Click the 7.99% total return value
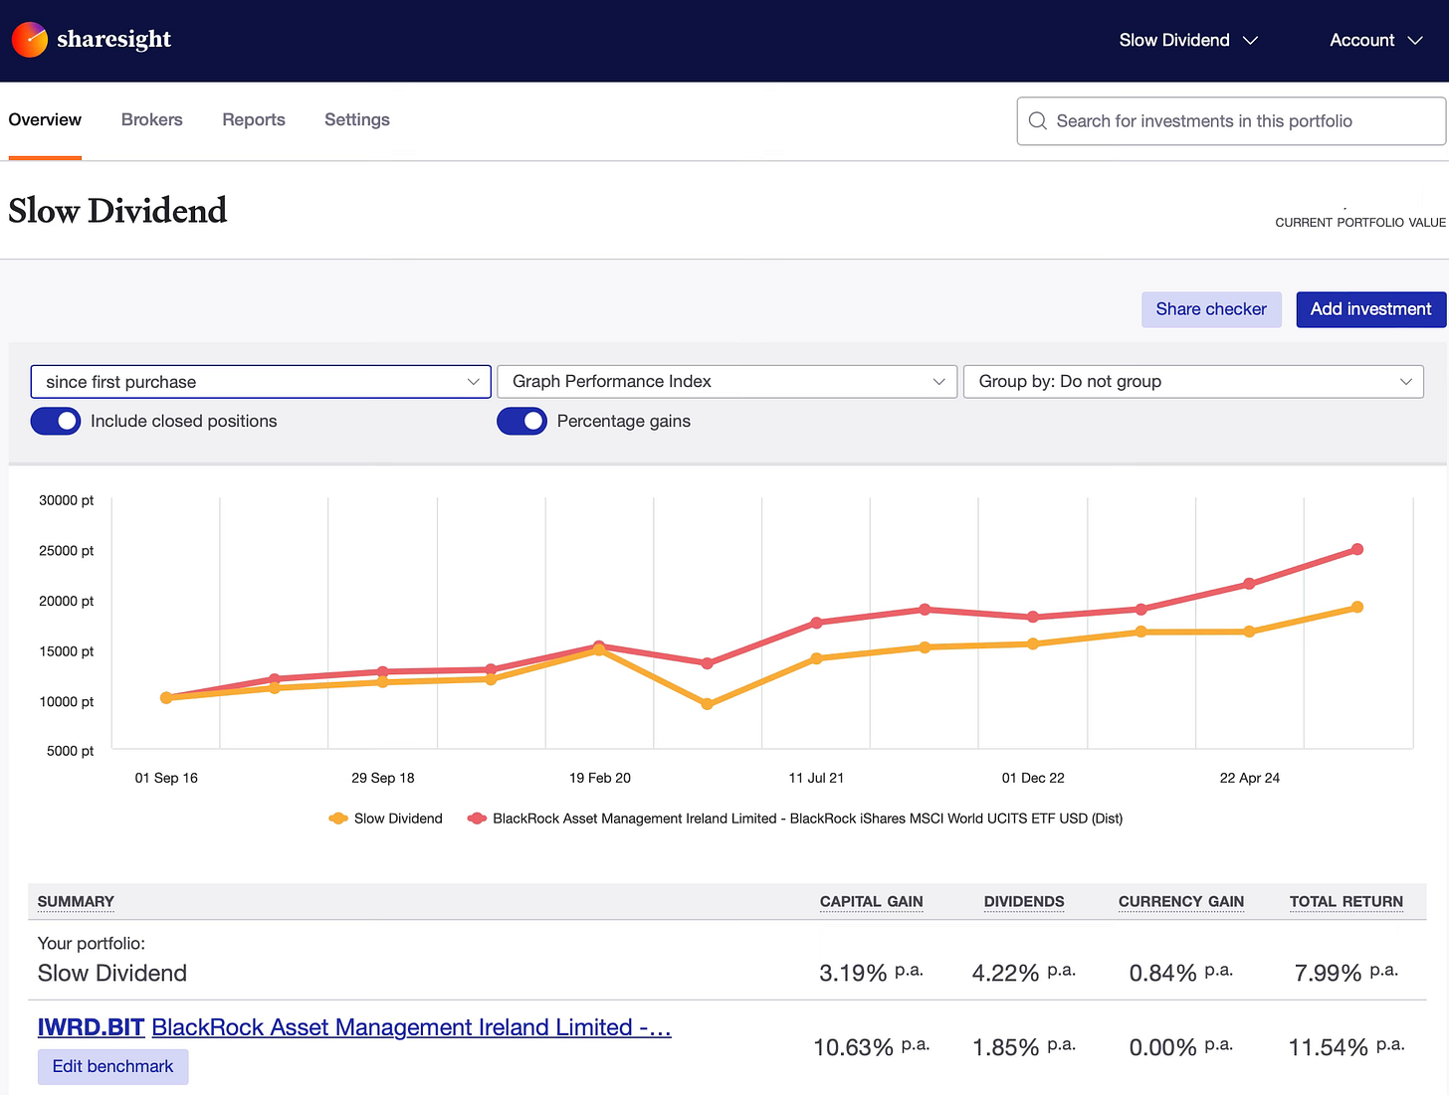Screen dimensions: 1449x1095 click(1345, 973)
